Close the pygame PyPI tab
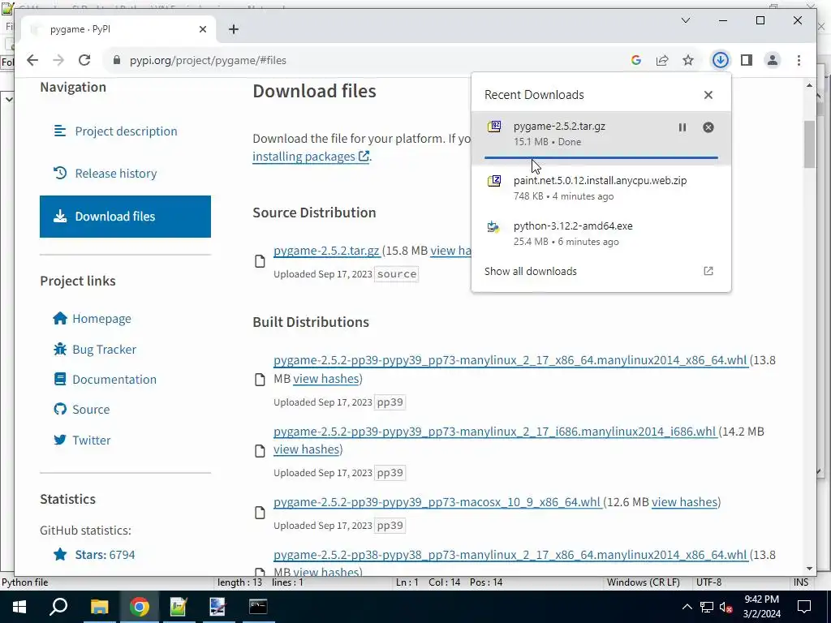This screenshot has height=623, width=831. pyautogui.click(x=202, y=30)
